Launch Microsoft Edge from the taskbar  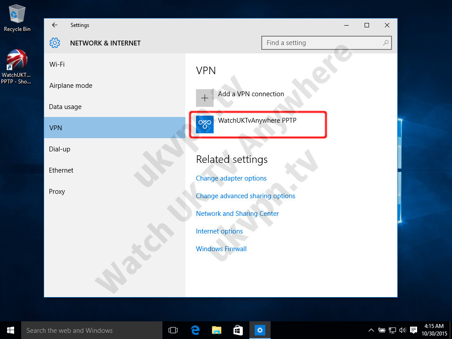click(x=195, y=330)
